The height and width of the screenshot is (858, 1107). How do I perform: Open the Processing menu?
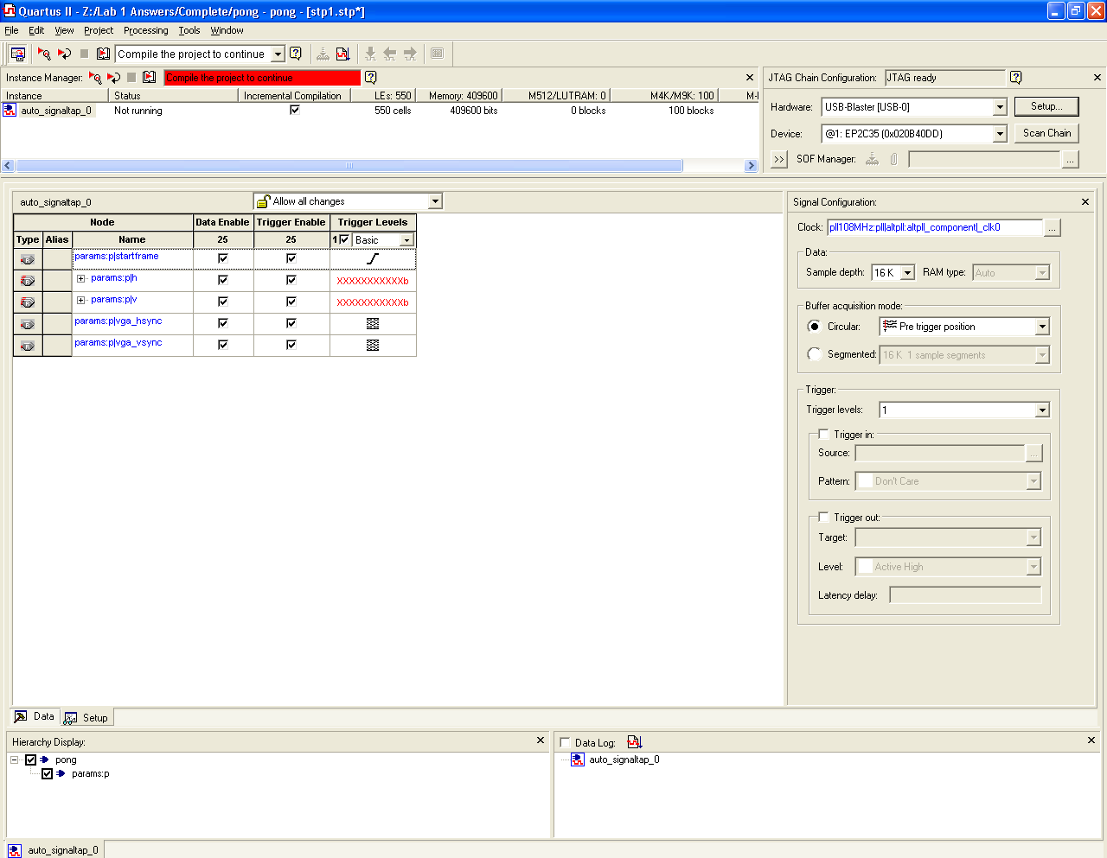pos(145,30)
